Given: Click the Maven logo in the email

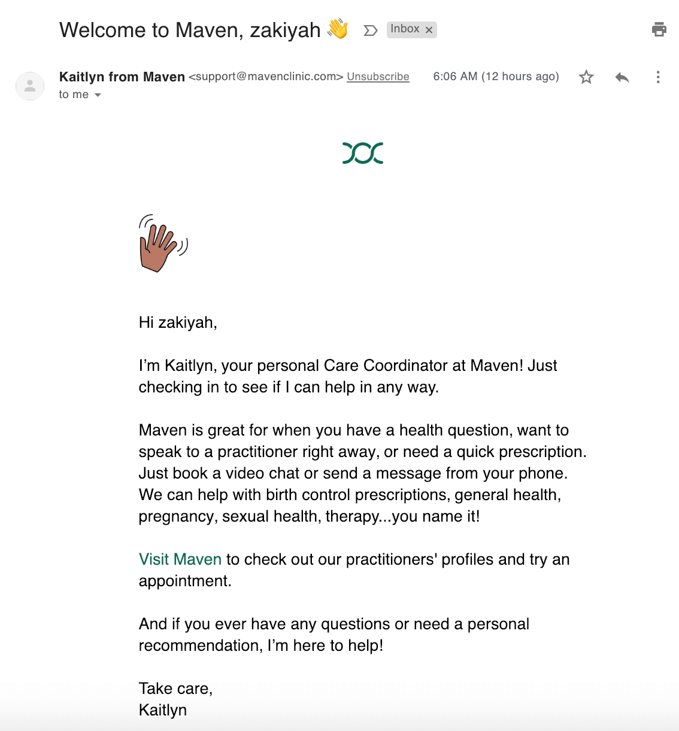Looking at the screenshot, I should pyautogui.click(x=363, y=153).
